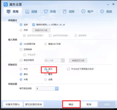Open the 高级 tab via its gear icon
117x110 pixels.
click(x=102, y=12)
